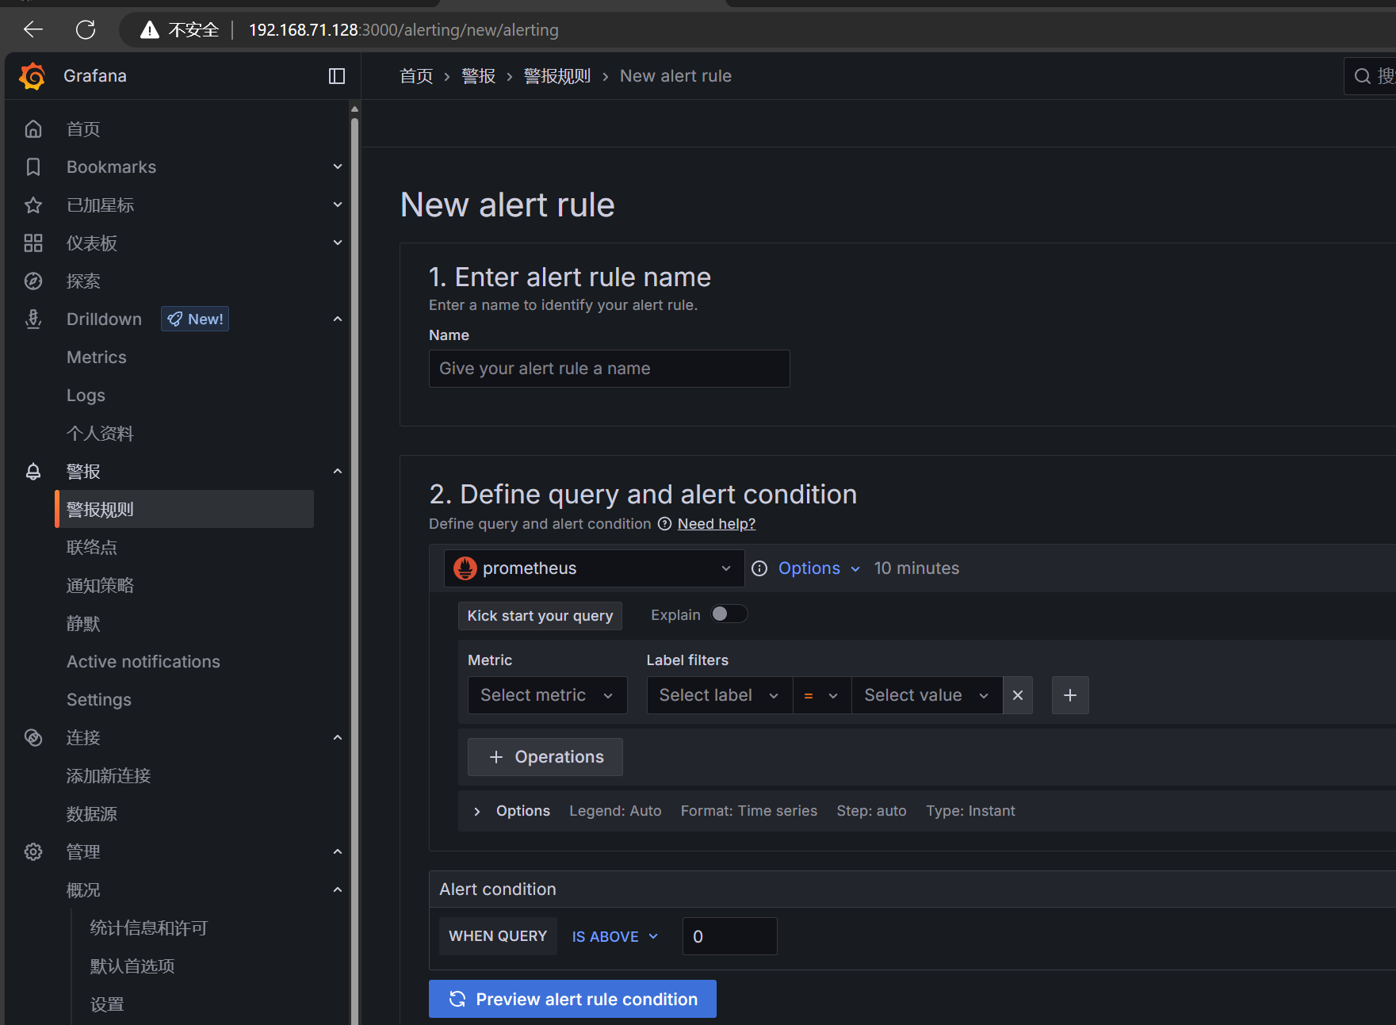Click the Bookmarks icon in sidebar
1396x1025 pixels.
[x=33, y=166]
